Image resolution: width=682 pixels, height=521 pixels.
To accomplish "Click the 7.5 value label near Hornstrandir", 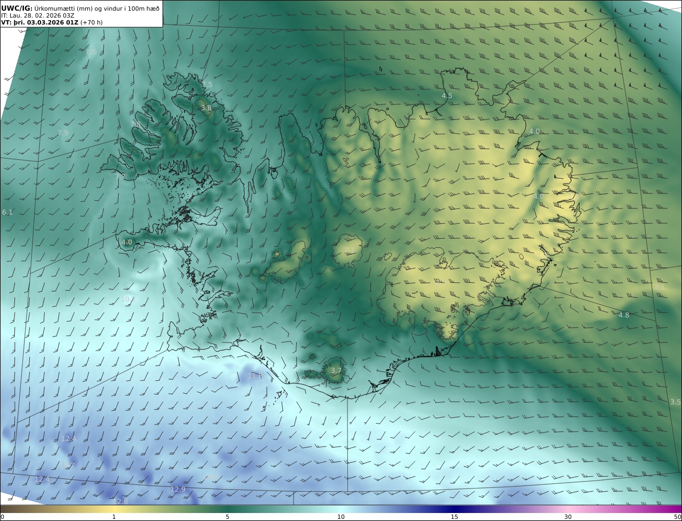I will [x=207, y=85].
